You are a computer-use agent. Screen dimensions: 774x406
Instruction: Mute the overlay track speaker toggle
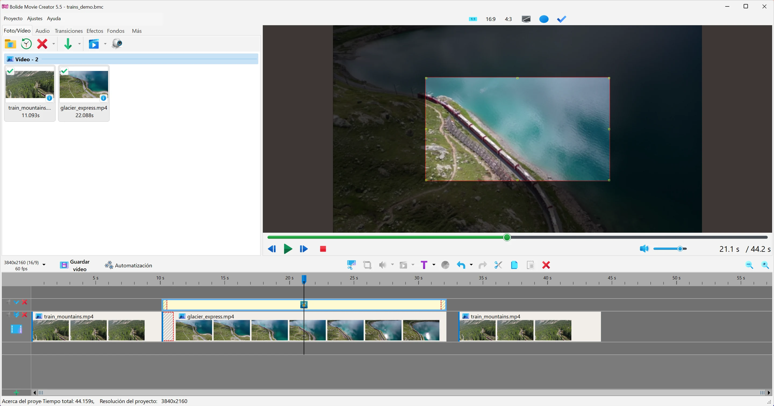(8, 302)
